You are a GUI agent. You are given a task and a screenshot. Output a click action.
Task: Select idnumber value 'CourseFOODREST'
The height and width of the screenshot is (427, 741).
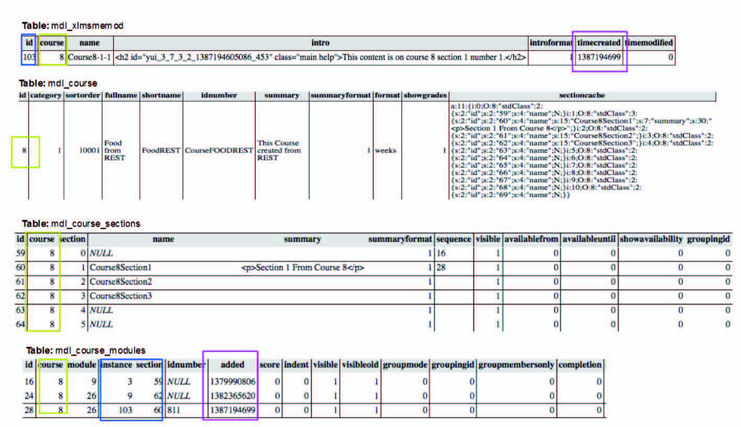pyautogui.click(x=219, y=150)
